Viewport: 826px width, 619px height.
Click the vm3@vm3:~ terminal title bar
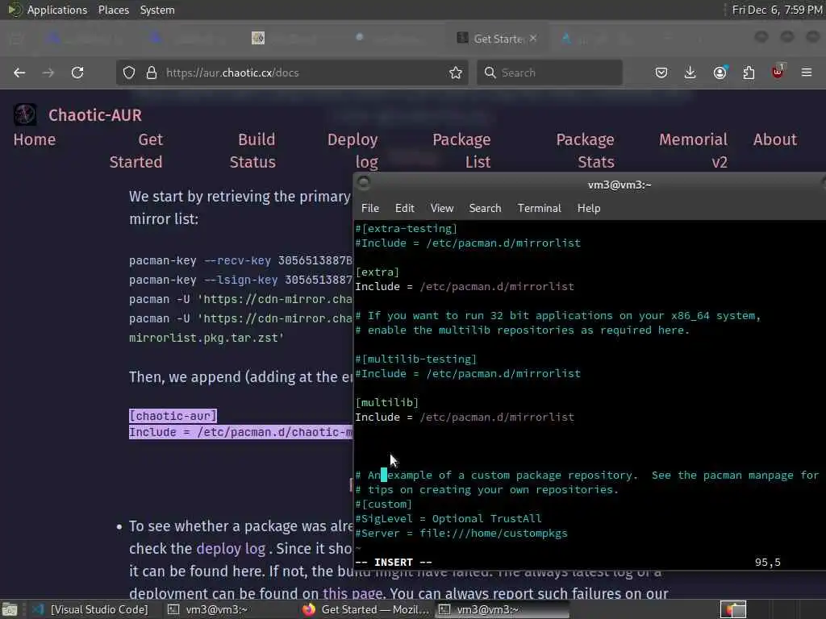tap(619, 185)
